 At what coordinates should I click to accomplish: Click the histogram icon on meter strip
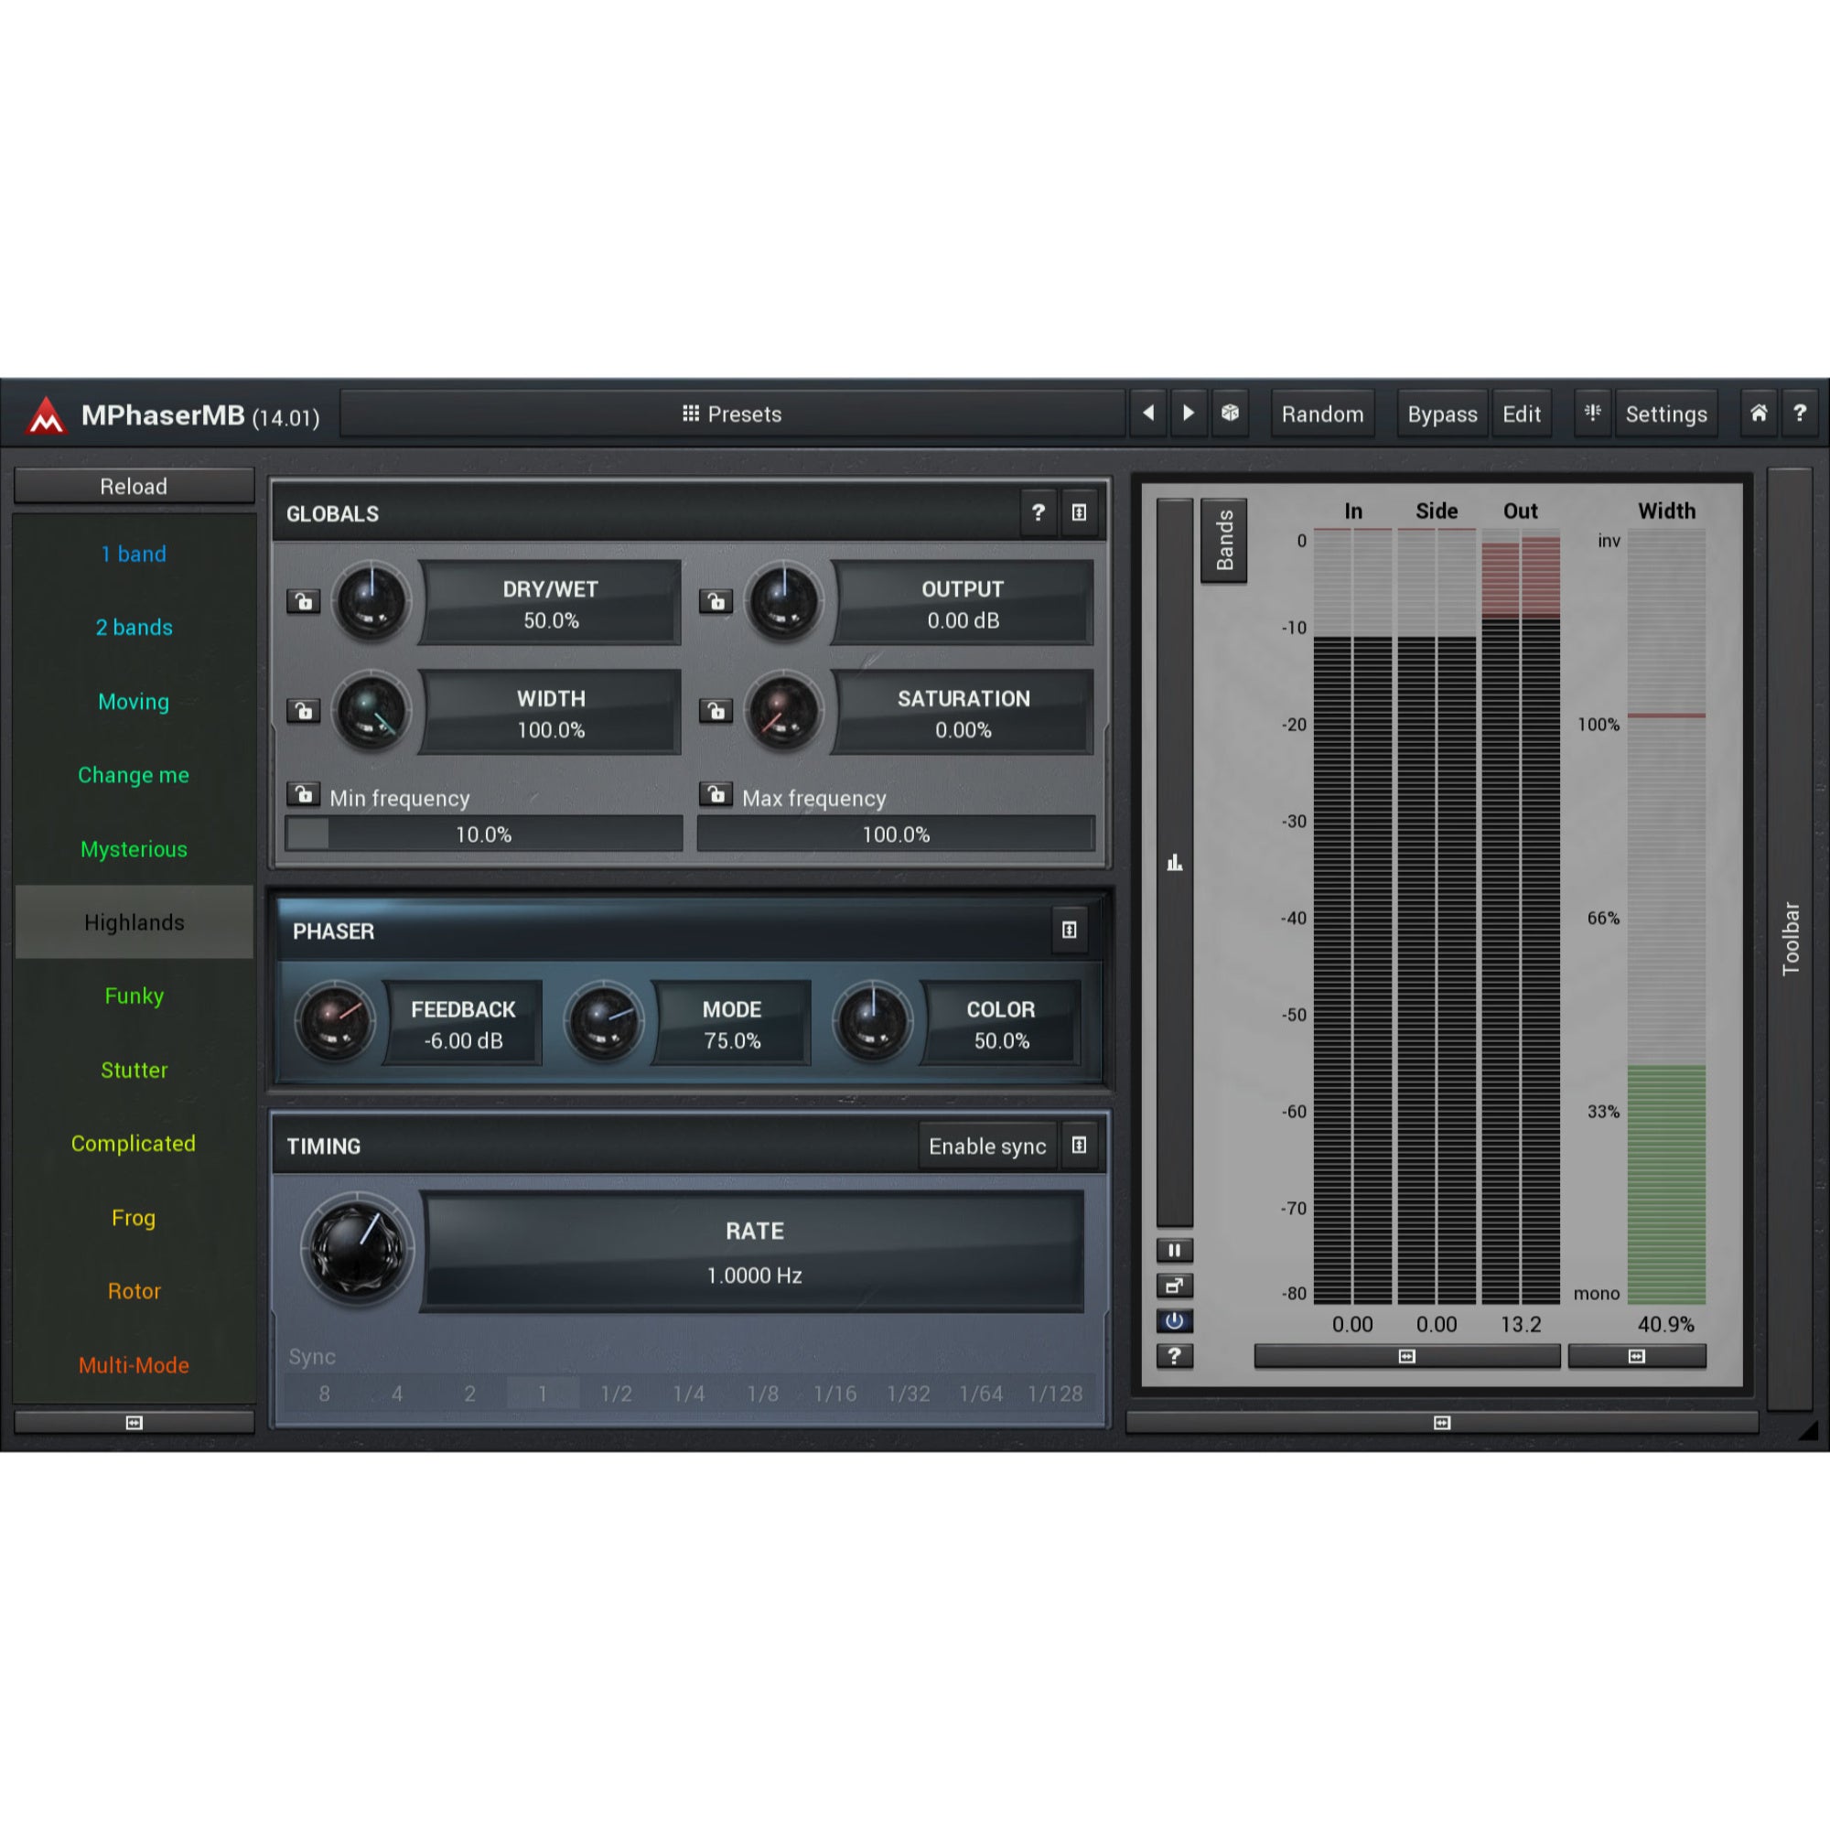coord(1175,862)
